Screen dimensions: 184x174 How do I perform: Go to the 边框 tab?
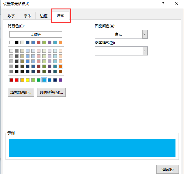click(x=44, y=16)
